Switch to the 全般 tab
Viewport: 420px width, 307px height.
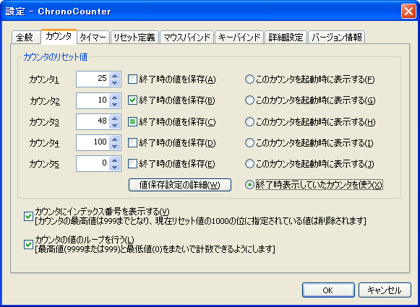point(26,38)
